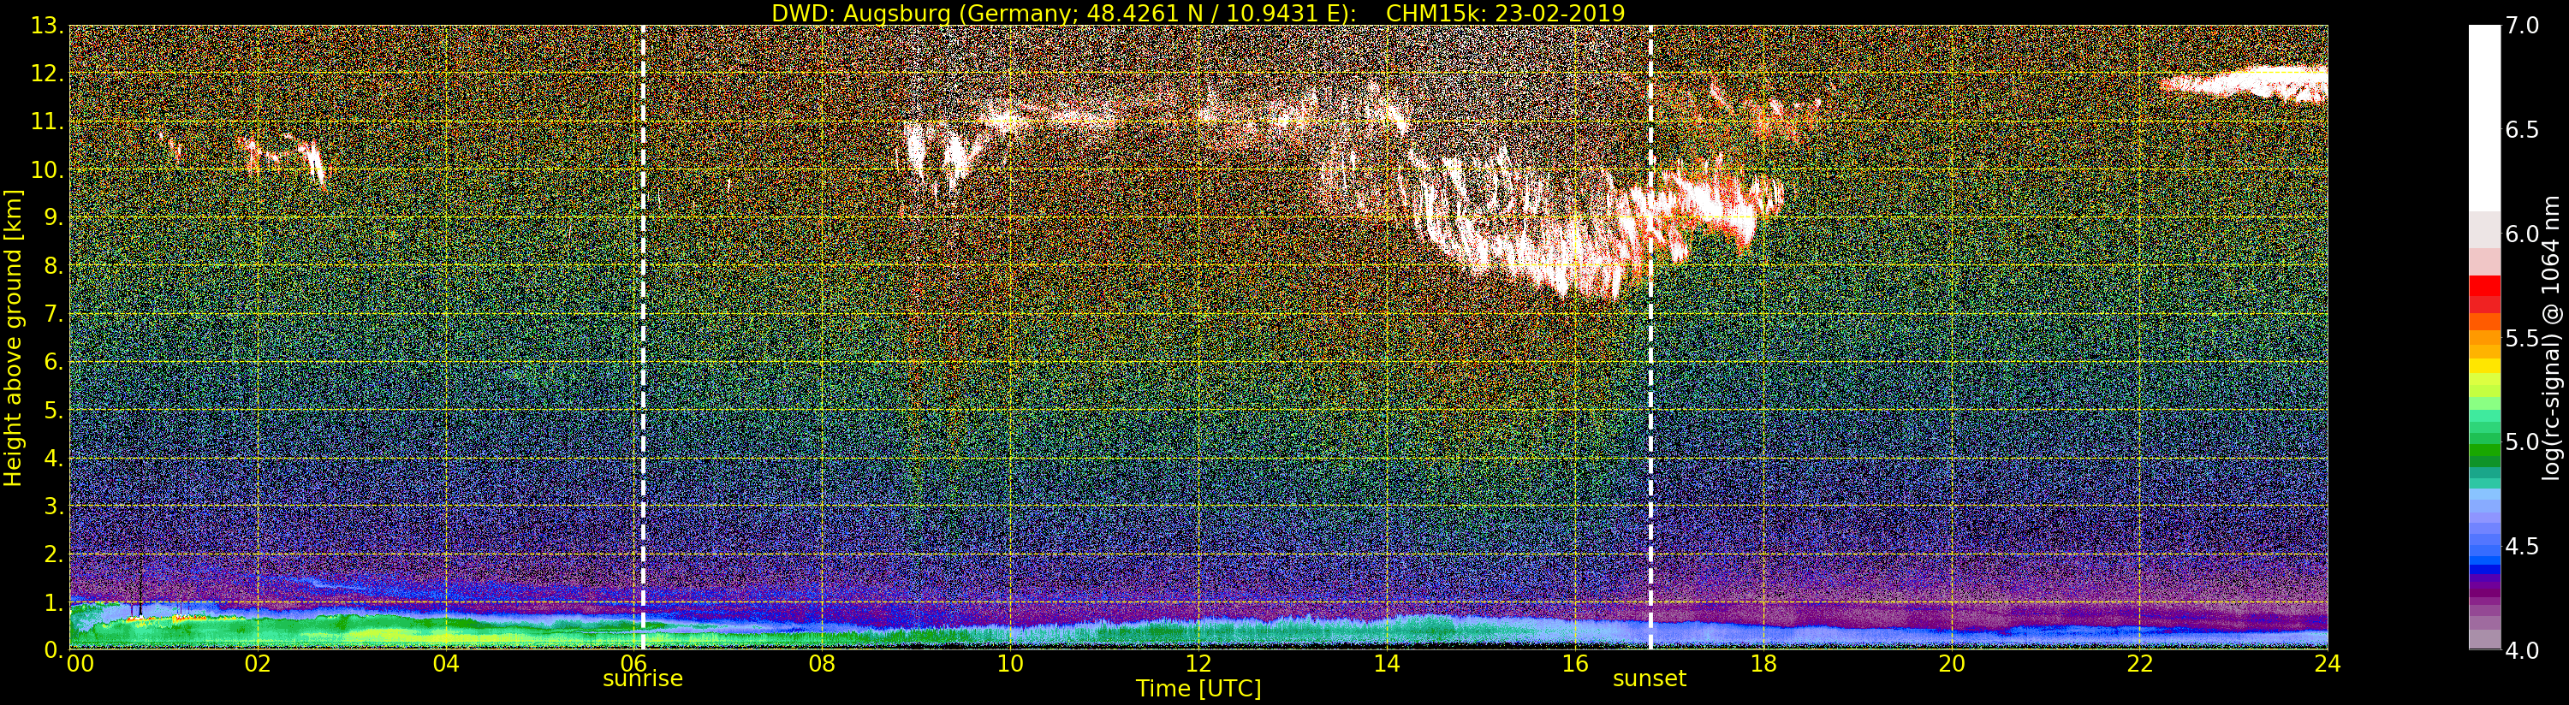The height and width of the screenshot is (705, 2569).
Task: Click the 'sunrise' label below the axis
Action: pos(642,679)
